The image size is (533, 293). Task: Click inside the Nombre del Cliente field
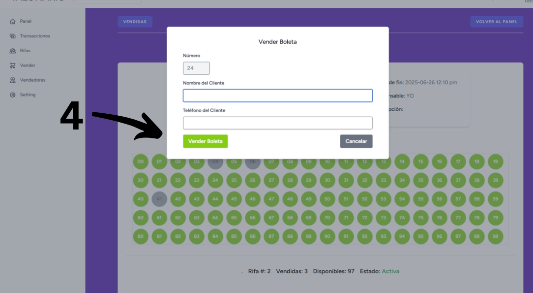point(277,96)
